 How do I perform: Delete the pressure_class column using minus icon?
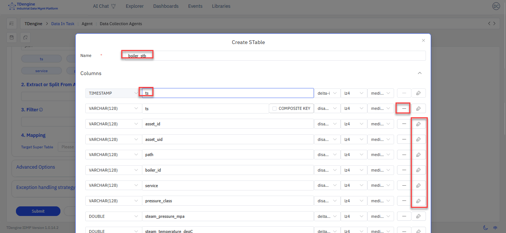click(x=404, y=201)
